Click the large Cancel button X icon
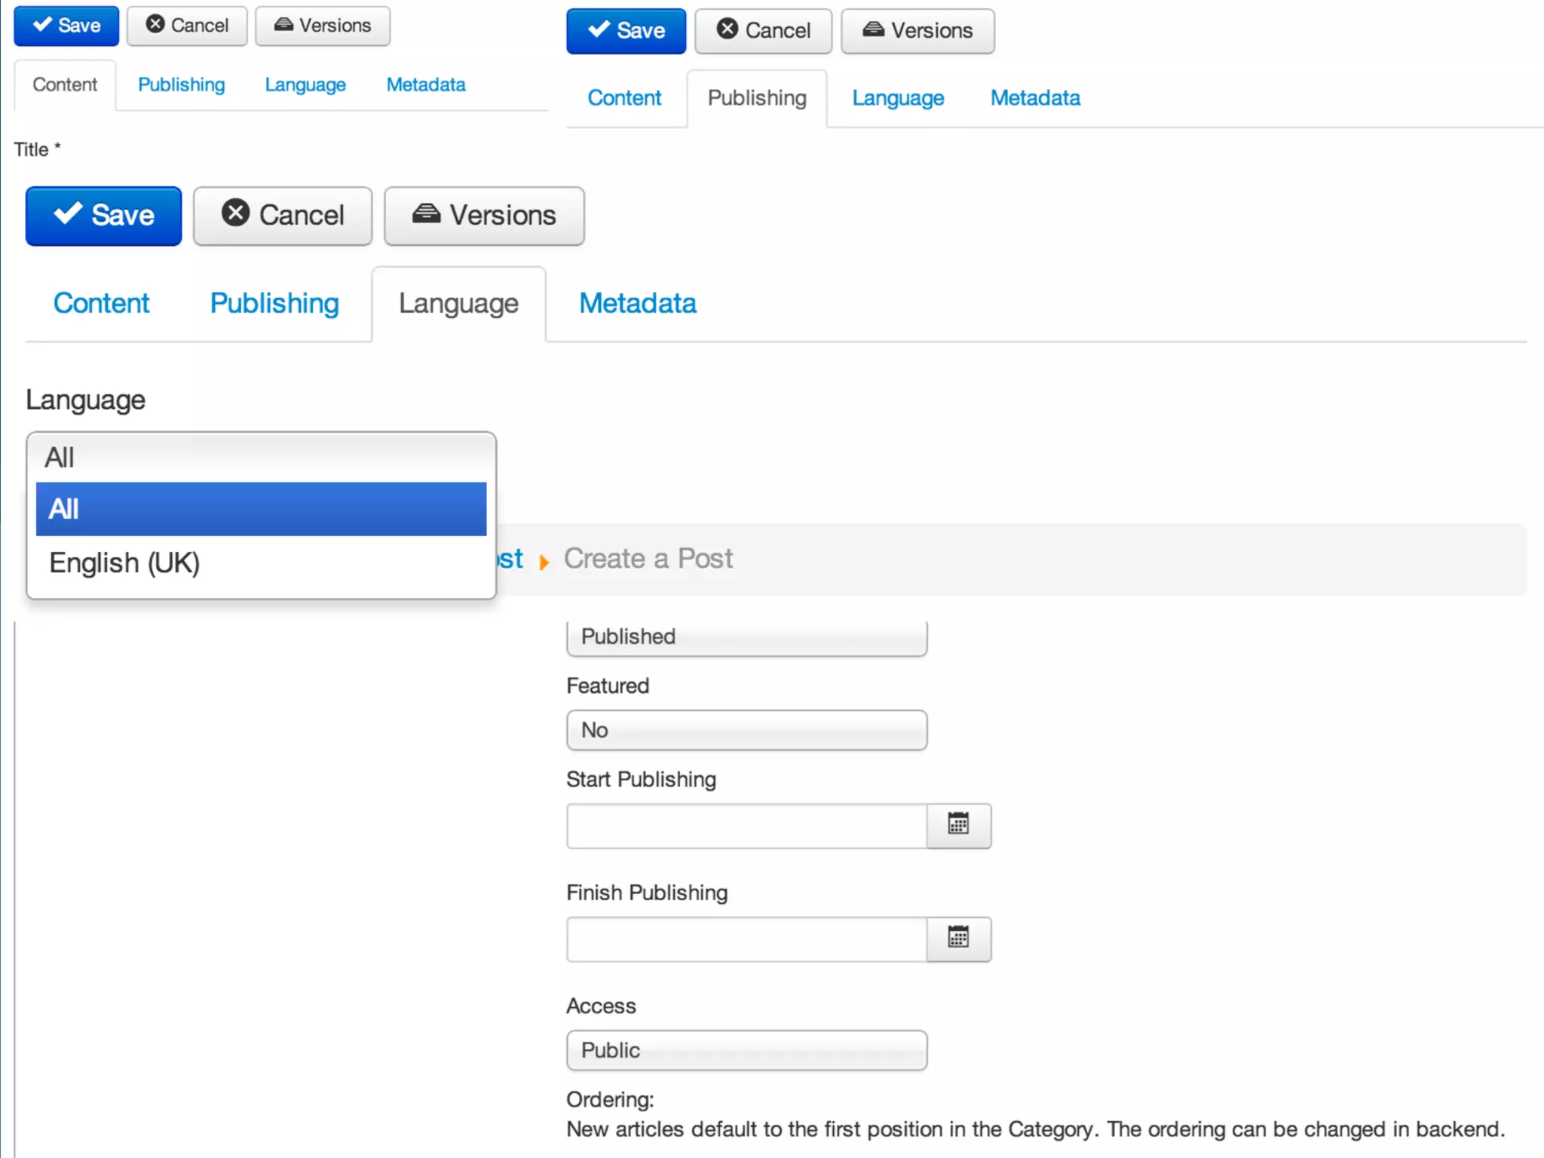Viewport: 1544px width, 1158px height. click(235, 213)
